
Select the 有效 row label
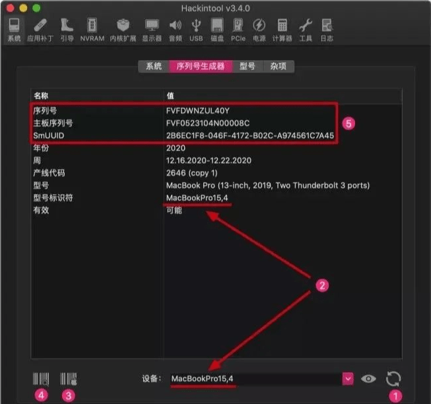coord(41,210)
